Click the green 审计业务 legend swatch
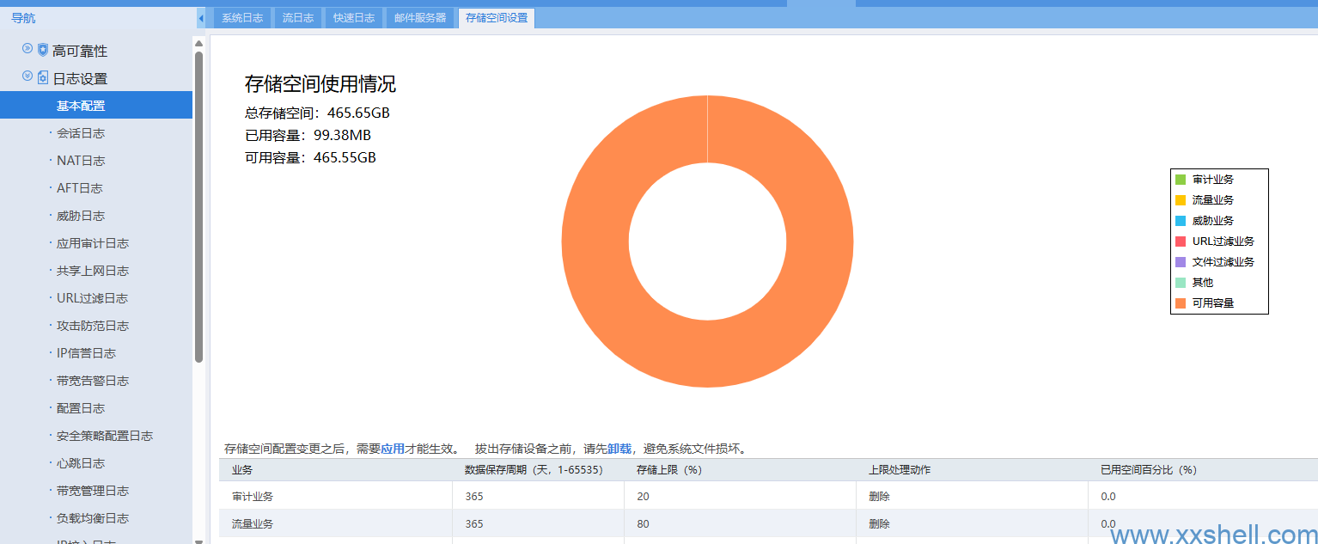The width and height of the screenshot is (1318, 544). tap(1181, 180)
